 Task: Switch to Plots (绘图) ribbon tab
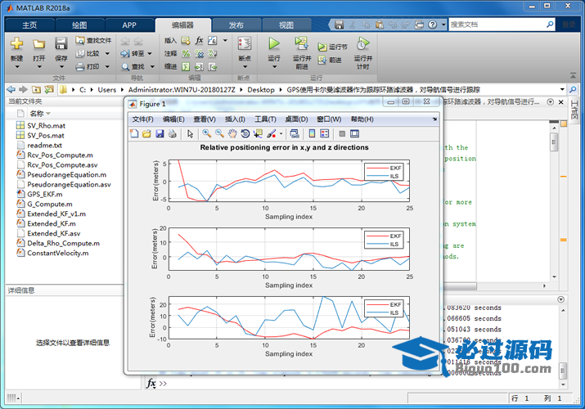point(79,25)
